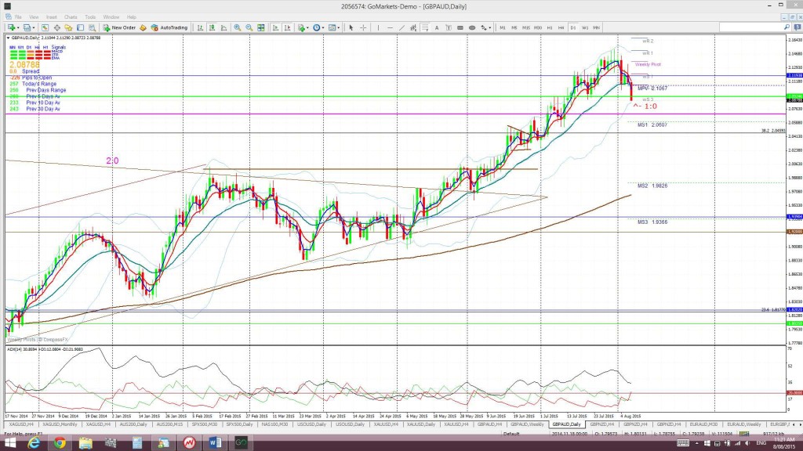Open the new chart dropdown arrow
Image resolution: width=803 pixels, height=451 pixels.
(x=18, y=27)
